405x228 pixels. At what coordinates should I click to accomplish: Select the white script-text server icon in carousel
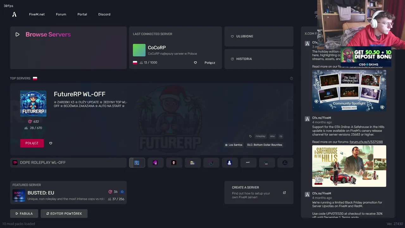coord(248,162)
